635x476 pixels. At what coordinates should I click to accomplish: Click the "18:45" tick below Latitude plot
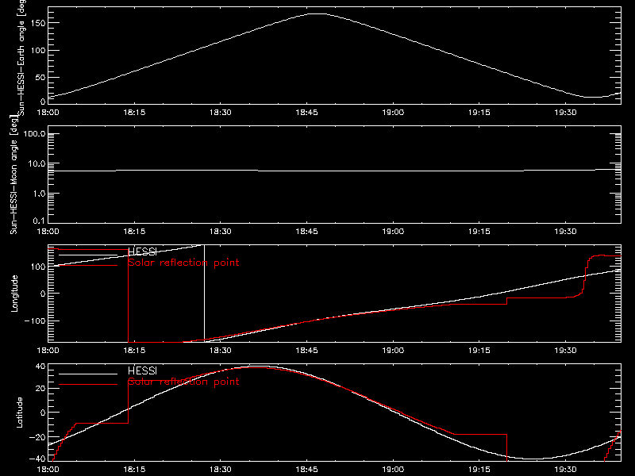(x=306, y=470)
